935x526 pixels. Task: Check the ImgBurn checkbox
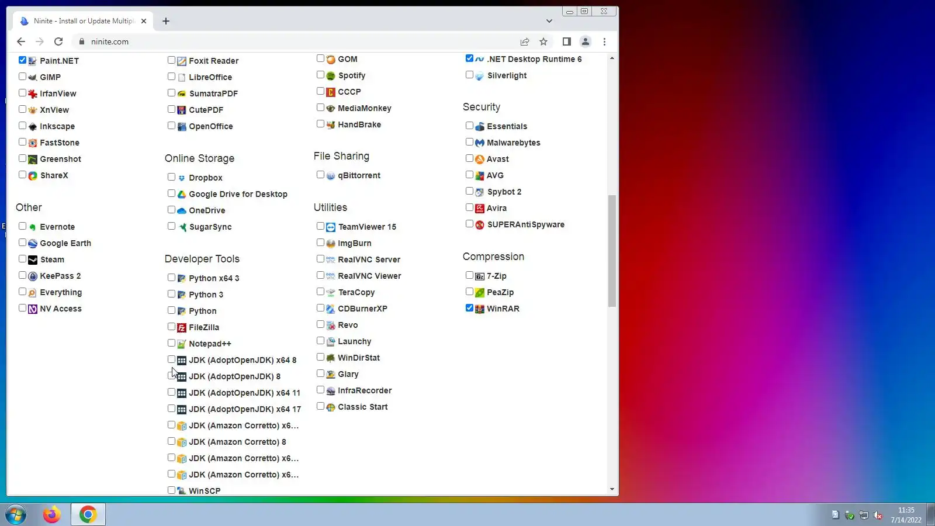(320, 243)
